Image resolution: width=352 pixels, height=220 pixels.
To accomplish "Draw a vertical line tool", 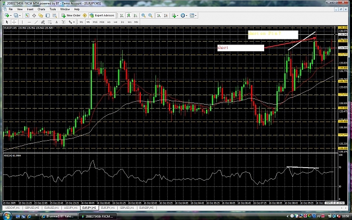I will tap(22, 22).
